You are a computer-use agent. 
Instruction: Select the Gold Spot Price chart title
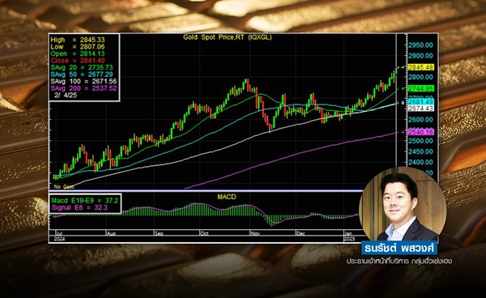click(227, 37)
